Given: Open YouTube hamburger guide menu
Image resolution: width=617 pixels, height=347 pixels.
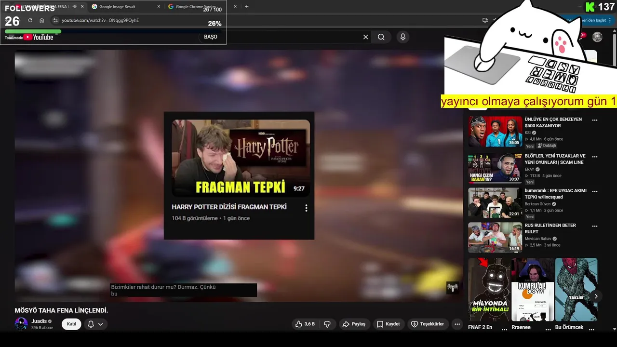Looking at the screenshot, I should [11, 37].
